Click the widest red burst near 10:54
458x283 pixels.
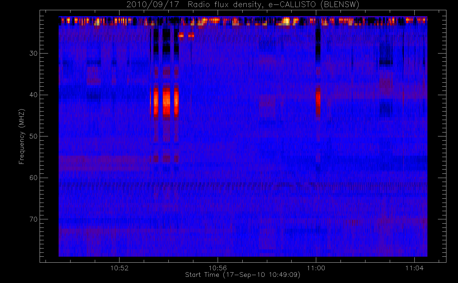166,102
